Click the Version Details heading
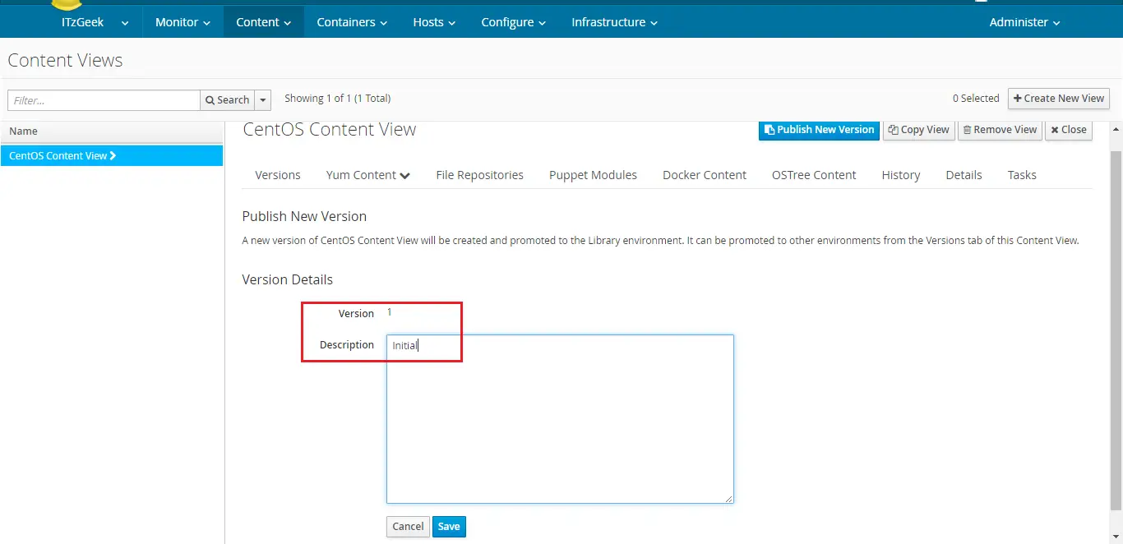This screenshot has width=1123, height=544. coord(288,279)
